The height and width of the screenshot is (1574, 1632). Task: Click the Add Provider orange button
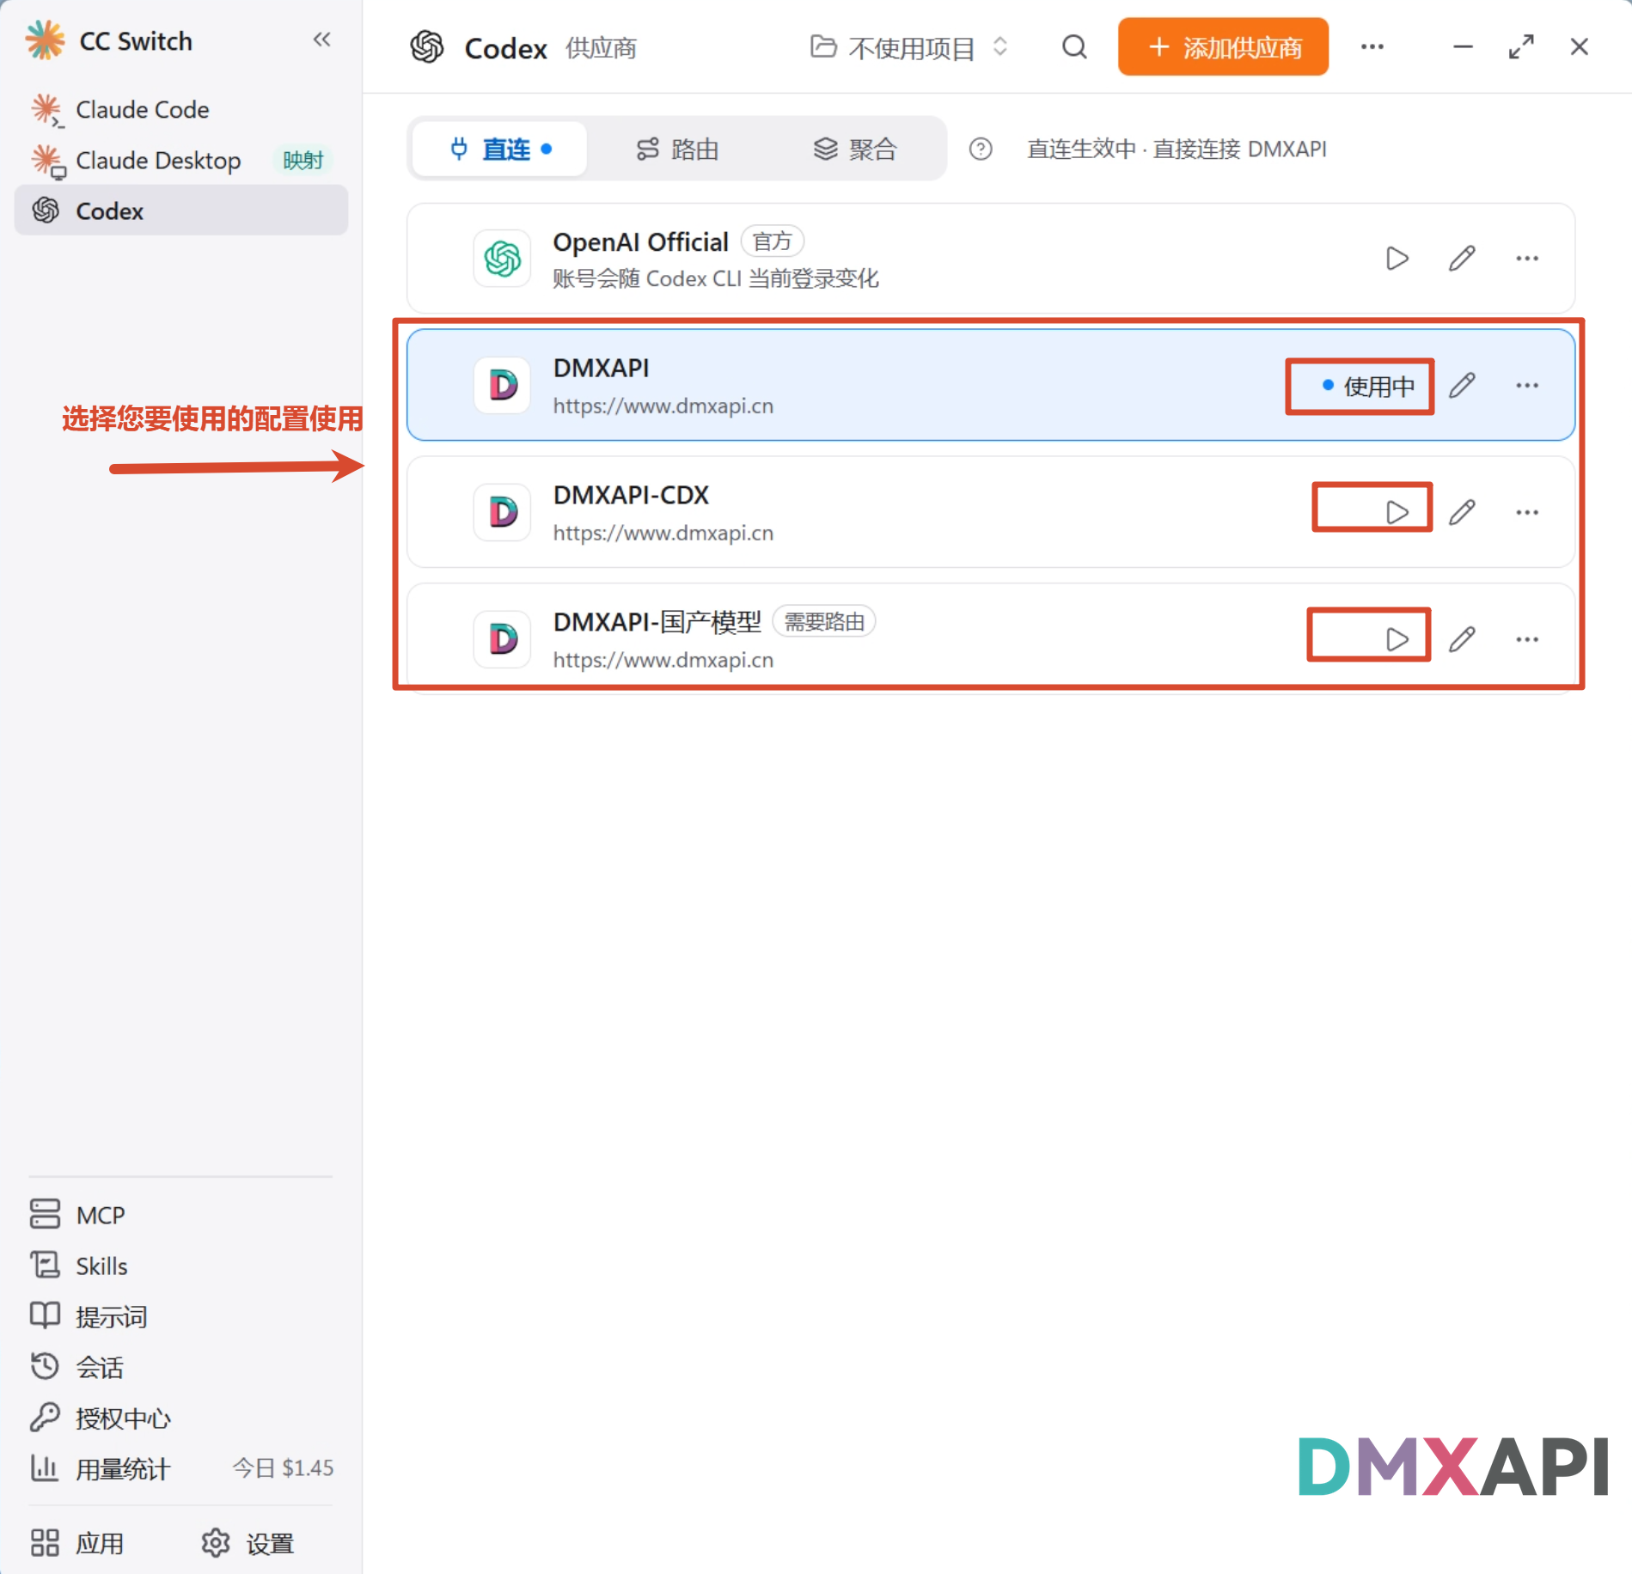[x=1223, y=47]
